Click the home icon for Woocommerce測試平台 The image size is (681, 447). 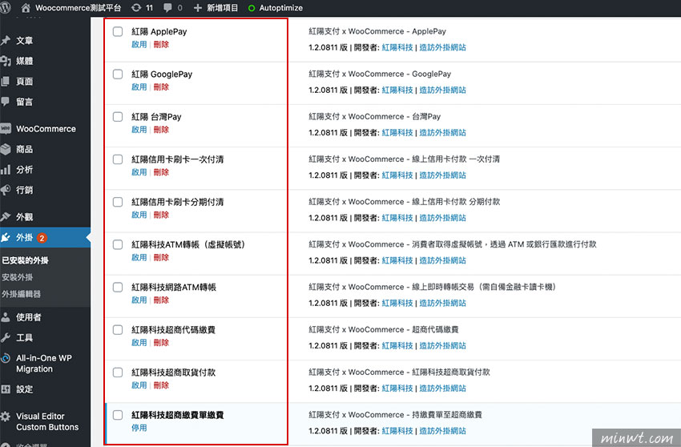26,8
